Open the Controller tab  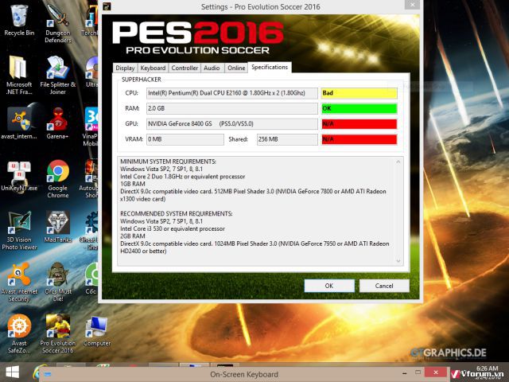click(x=185, y=68)
